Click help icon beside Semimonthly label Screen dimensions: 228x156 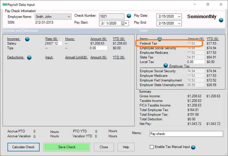(x=221, y=20)
